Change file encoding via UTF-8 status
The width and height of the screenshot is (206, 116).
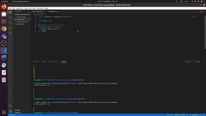[x=183, y=115]
